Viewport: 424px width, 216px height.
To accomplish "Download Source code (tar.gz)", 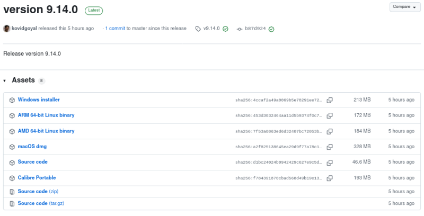I will pos(41,203).
